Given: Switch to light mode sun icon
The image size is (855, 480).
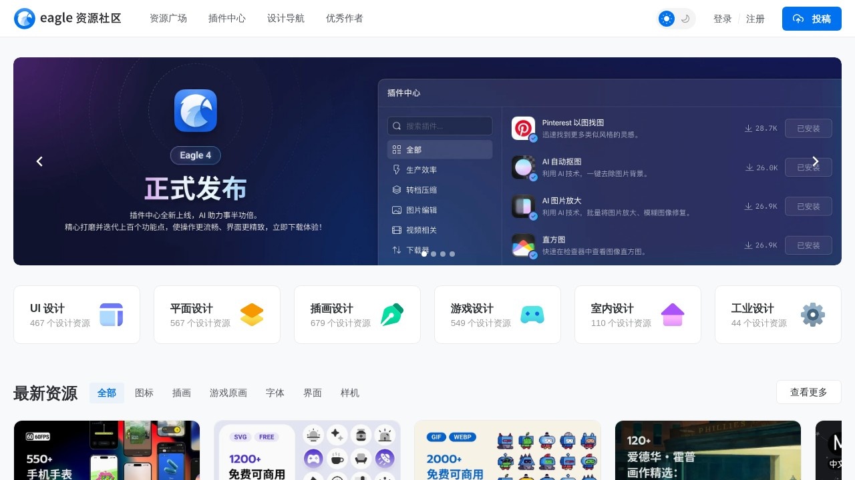Looking at the screenshot, I should [x=667, y=19].
